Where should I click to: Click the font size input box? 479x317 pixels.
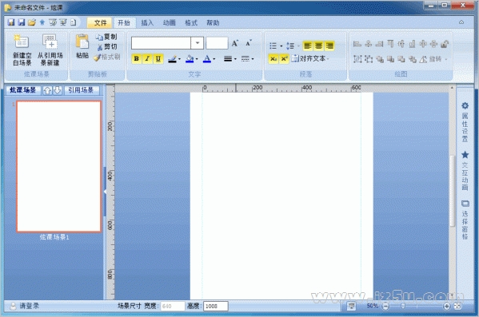(217, 43)
